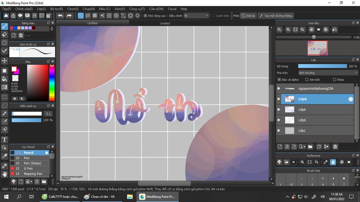Hide the selected Lớp6 layer
360x202 pixels.
tap(279, 99)
